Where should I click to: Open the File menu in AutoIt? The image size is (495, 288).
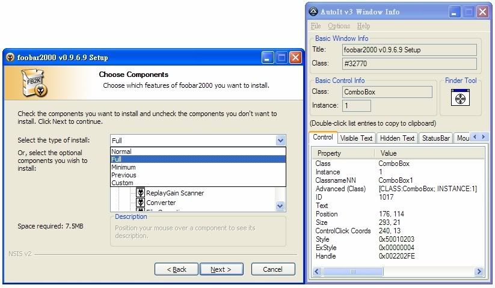click(316, 26)
